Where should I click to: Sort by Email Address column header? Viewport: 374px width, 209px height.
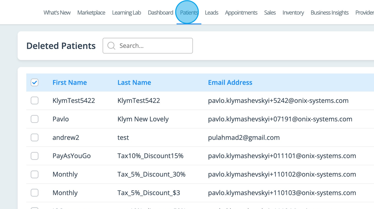coord(230,82)
